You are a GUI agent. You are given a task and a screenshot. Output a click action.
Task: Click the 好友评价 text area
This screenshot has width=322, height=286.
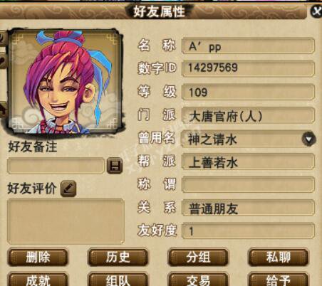pos(66,221)
